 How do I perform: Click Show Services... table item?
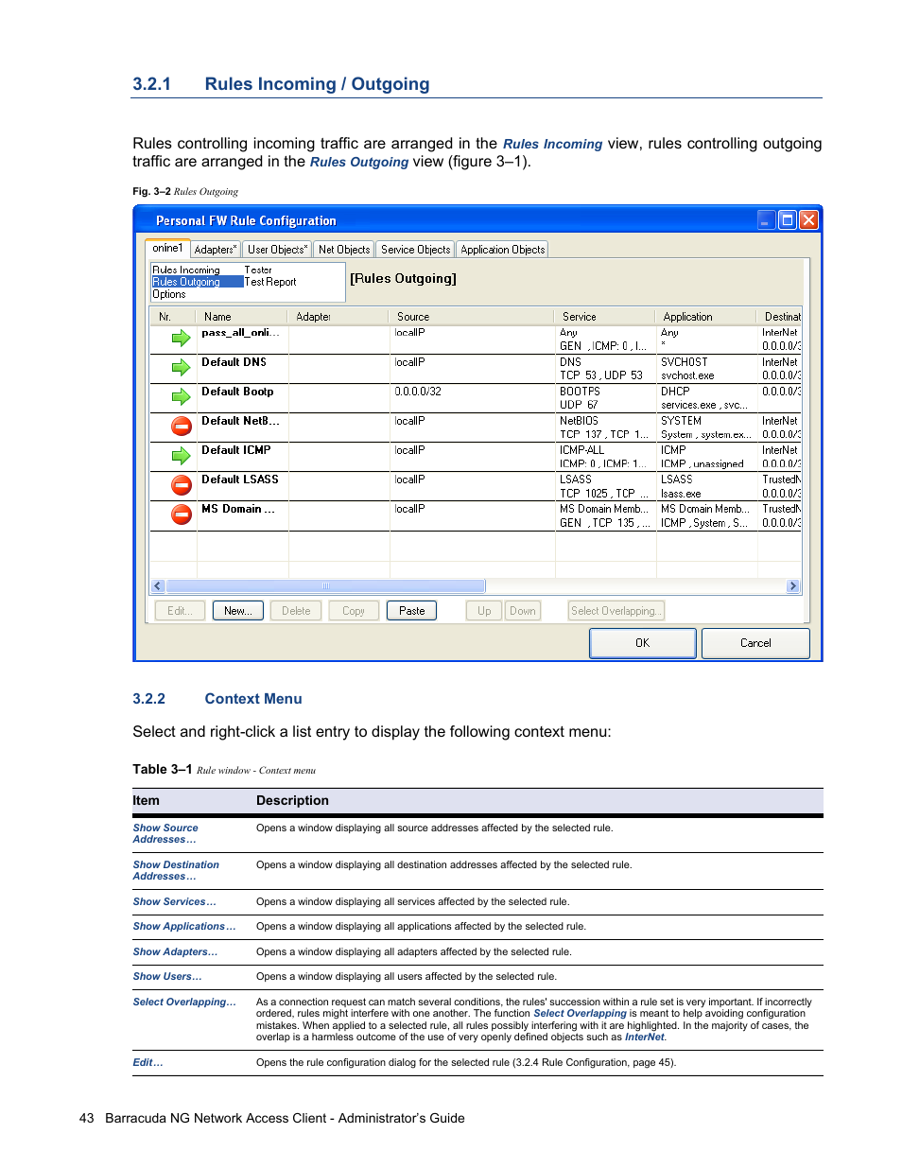tap(174, 901)
